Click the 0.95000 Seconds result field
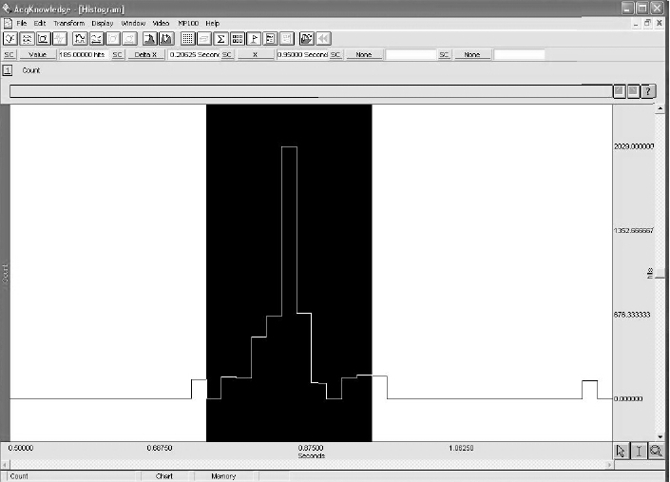 [x=302, y=55]
